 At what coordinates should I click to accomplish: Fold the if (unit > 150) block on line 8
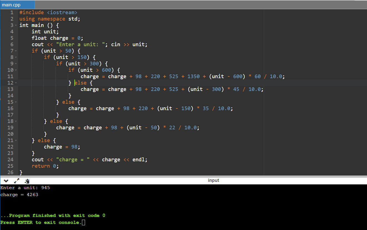pyautogui.click(x=16, y=57)
